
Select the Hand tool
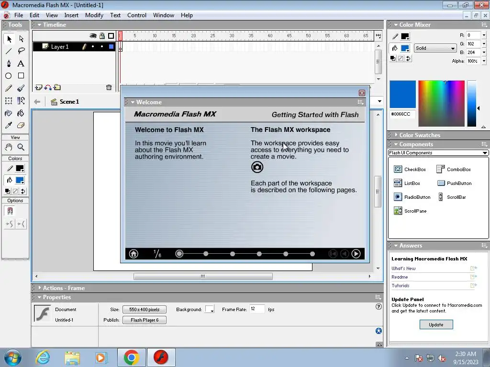(x=9, y=147)
